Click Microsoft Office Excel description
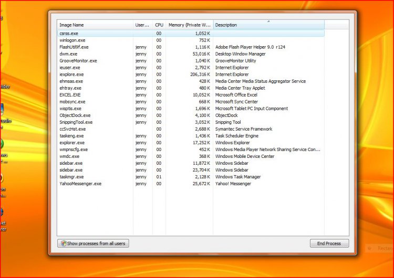Viewport: 394px width, 278px height. (x=236, y=95)
